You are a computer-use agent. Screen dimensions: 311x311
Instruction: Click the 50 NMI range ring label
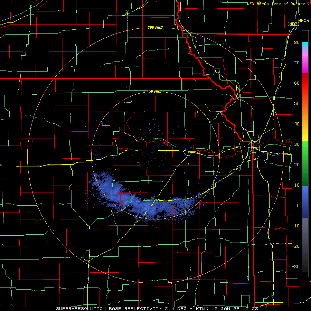(x=155, y=92)
